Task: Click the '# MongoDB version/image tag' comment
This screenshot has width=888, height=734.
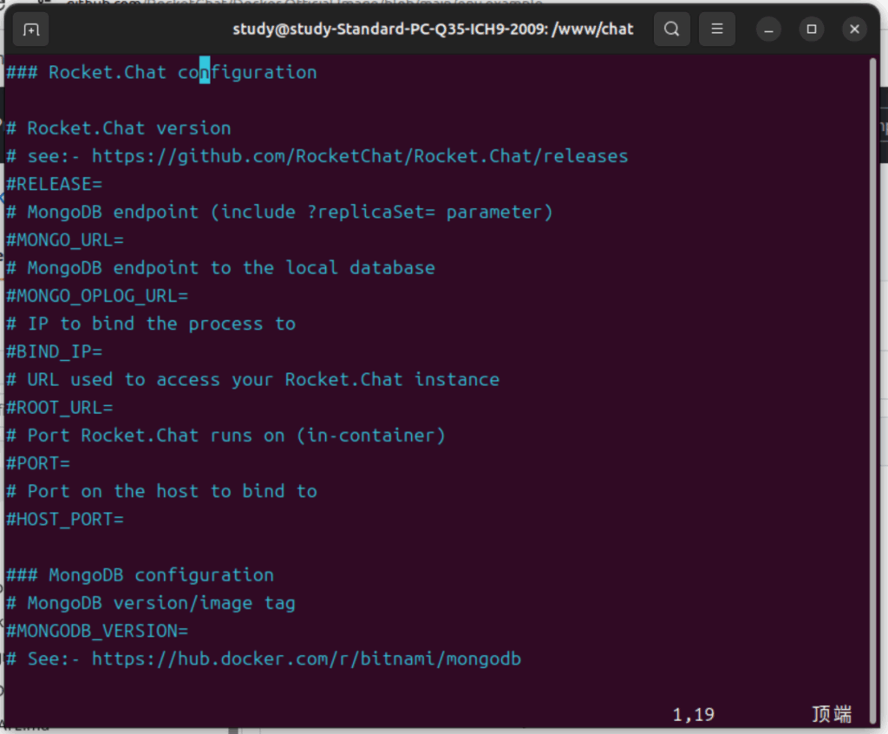Action: pyautogui.click(x=151, y=603)
